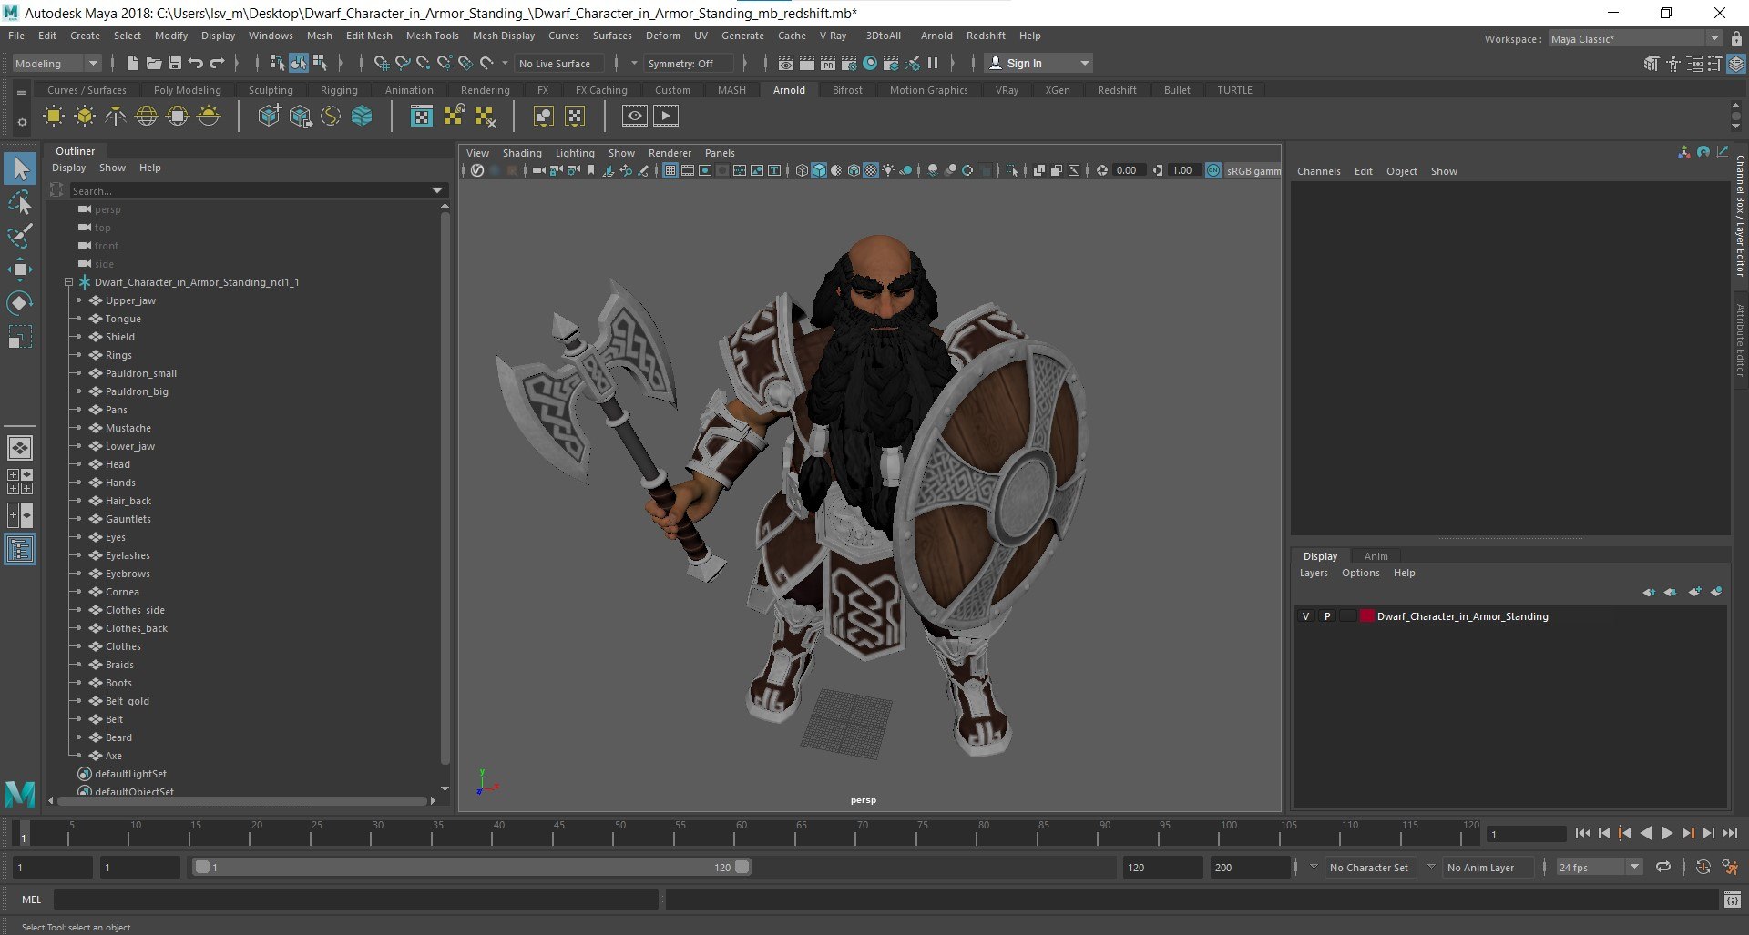Image resolution: width=1749 pixels, height=935 pixels.
Task: Click the IPR render icon in status line
Action: coord(827,63)
